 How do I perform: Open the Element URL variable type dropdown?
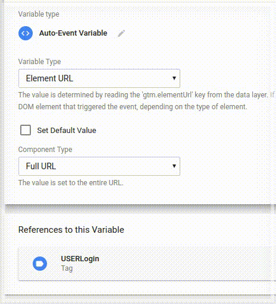coord(99,78)
